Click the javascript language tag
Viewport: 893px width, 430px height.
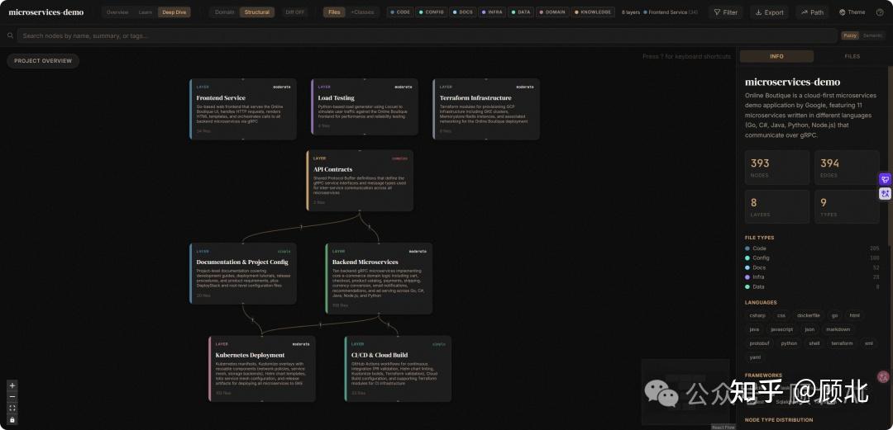(x=781, y=329)
